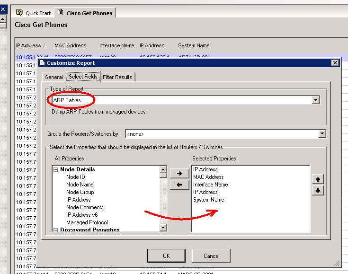This screenshot has width=348, height=274.
Task: Collapse the Node Details tree group
Action: [56, 170]
